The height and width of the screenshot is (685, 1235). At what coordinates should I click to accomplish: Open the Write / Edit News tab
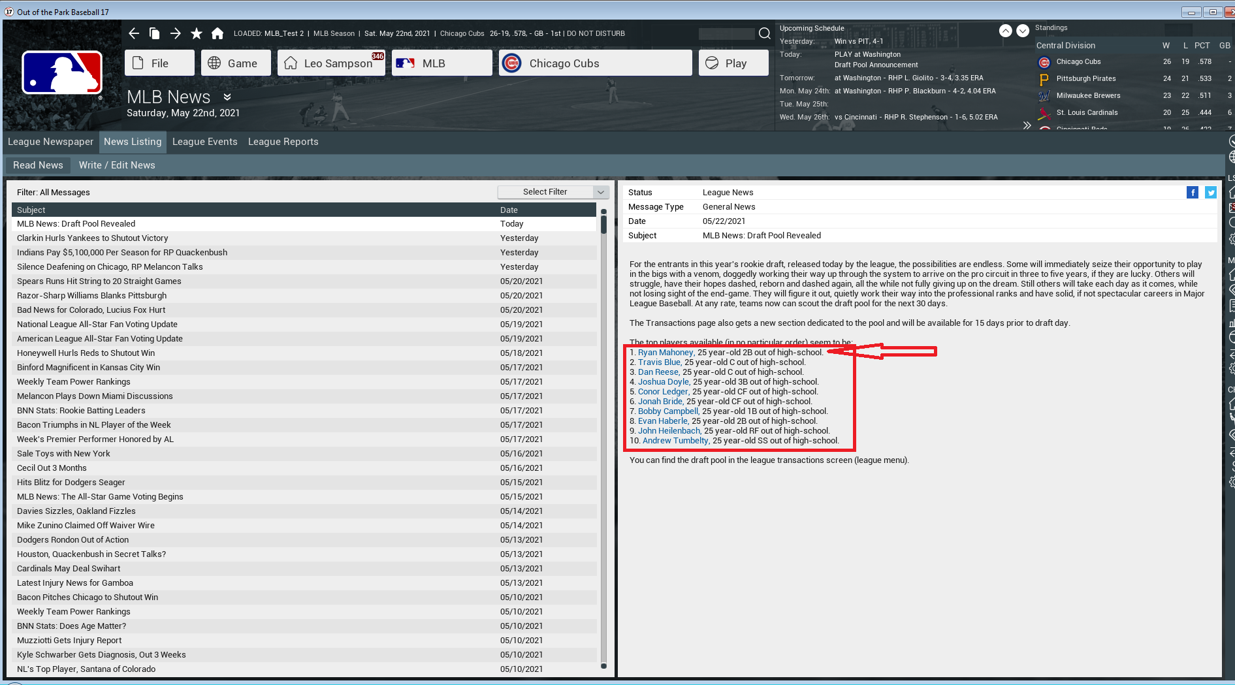(x=117, y=165)
